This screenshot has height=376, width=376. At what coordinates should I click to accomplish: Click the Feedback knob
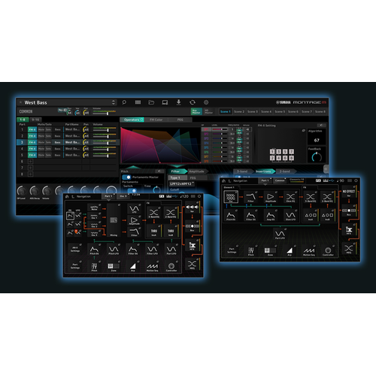tap(317, 157)
